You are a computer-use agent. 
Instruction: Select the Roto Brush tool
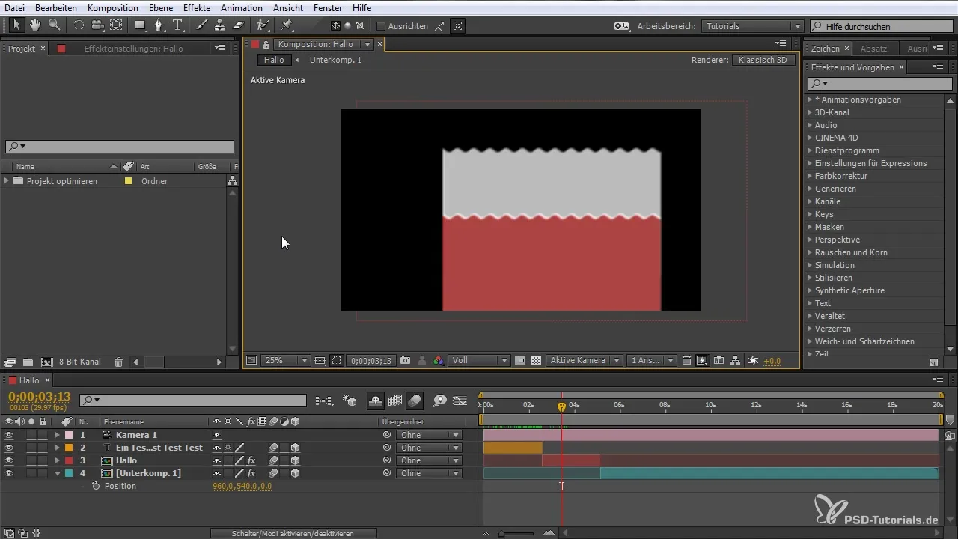tap(263, 25)
